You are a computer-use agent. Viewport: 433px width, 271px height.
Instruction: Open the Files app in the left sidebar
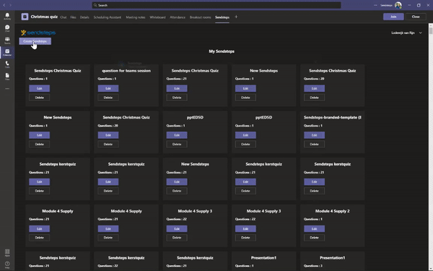click(7, 77)
